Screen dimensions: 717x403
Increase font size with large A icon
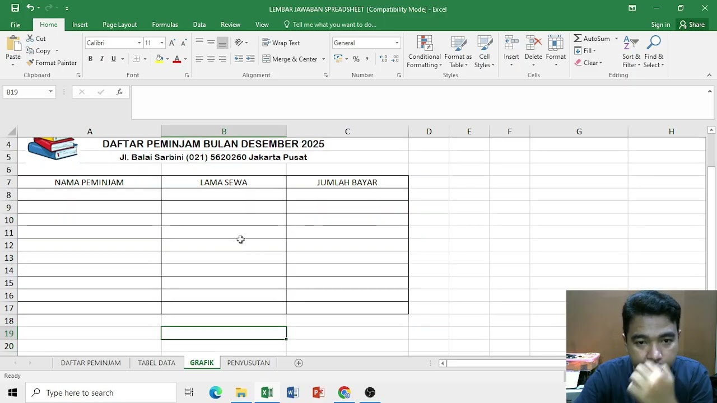172,43
